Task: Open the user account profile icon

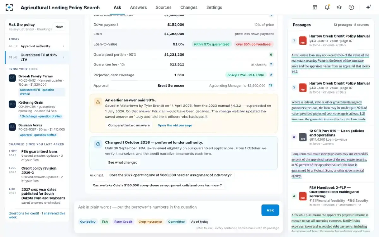Action: click(x=351, y=7)
